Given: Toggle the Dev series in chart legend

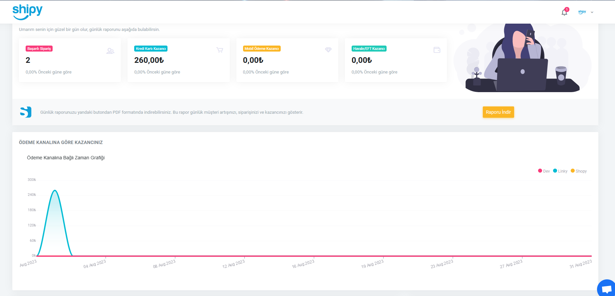Looking at the screenshot, I should coord(544,171).
